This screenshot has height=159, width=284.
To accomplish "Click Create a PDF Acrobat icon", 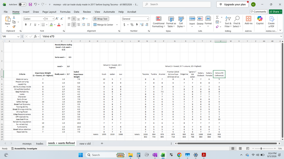I will tap(271, 22).
